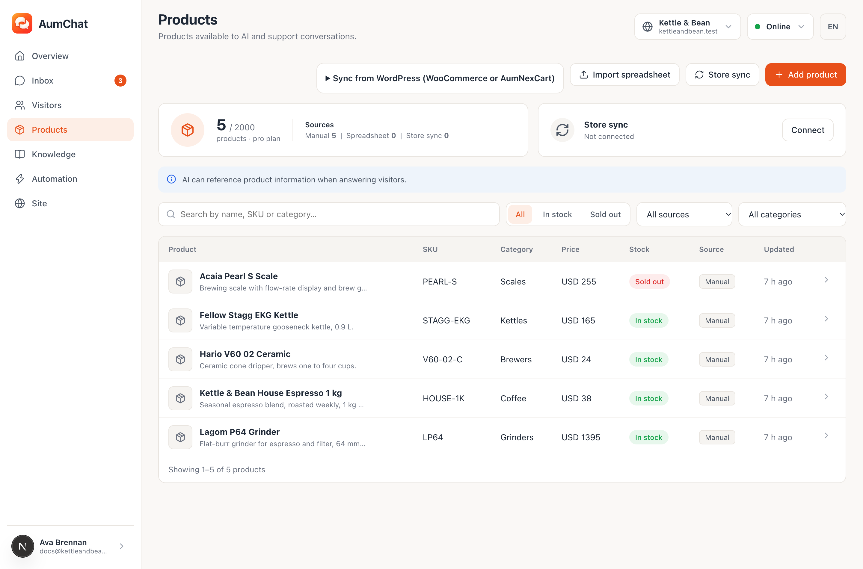Select the All stock filter
Screen dimensions: 863x569
[520, 214]
